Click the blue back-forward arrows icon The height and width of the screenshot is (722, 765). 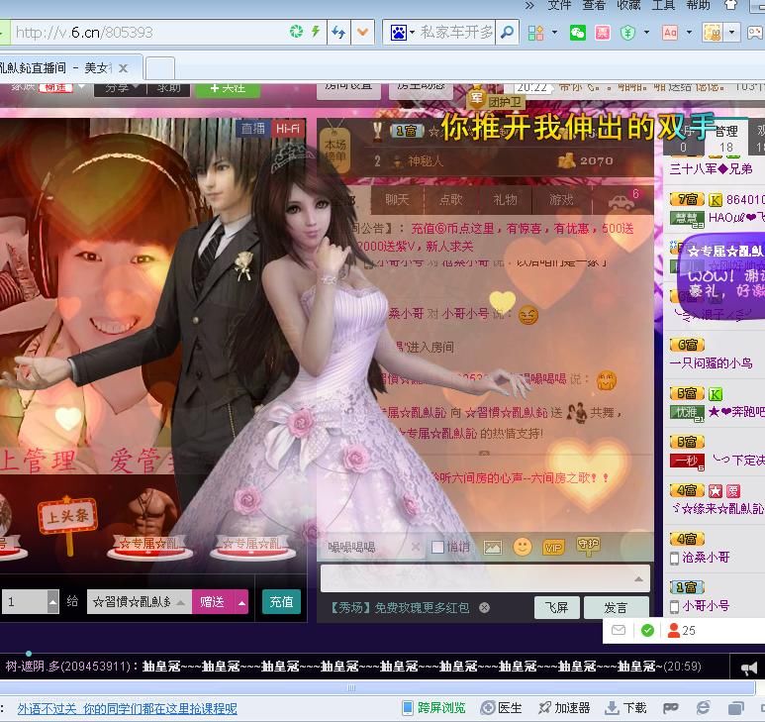coord(338,33)
